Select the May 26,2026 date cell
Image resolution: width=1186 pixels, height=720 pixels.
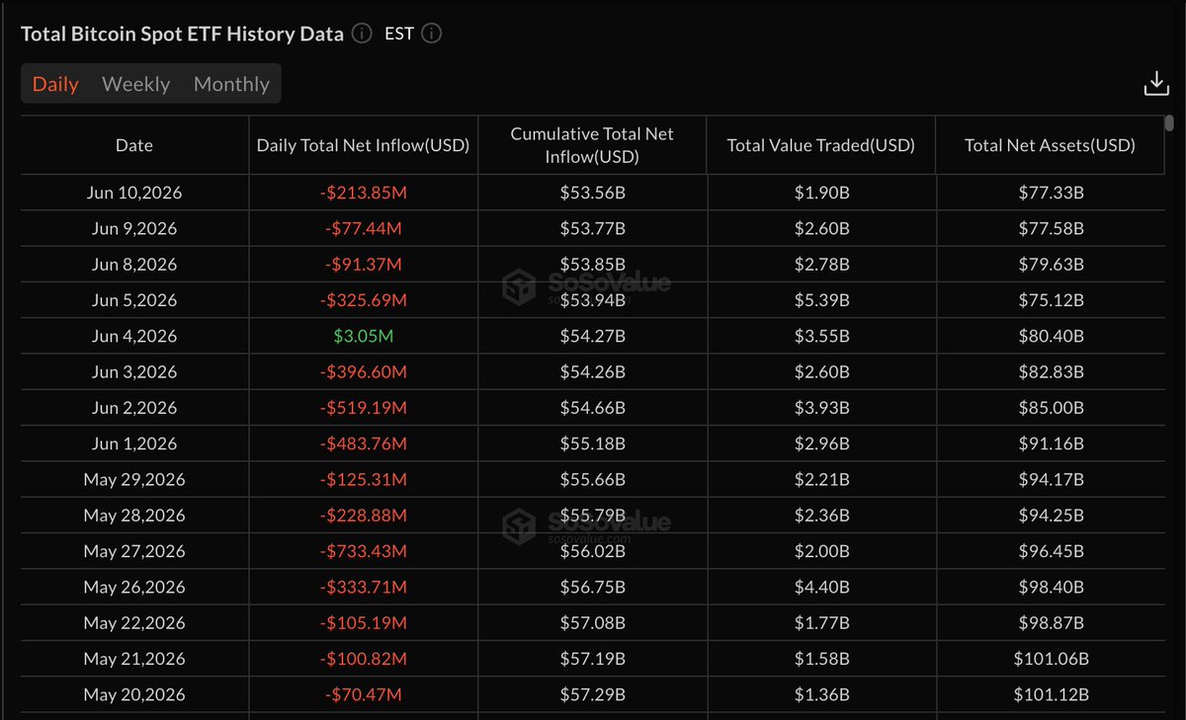(x=134, y=587)
